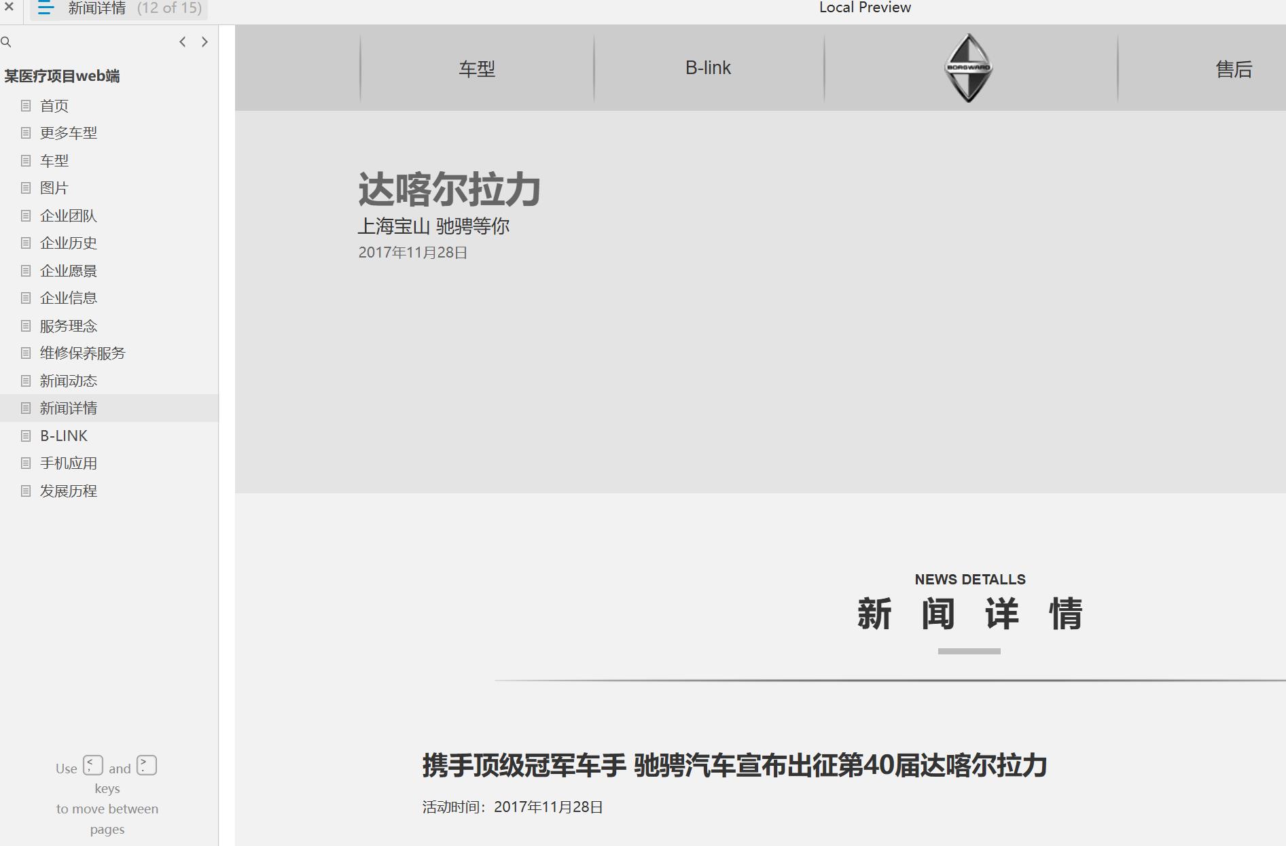
Task: Click page icon beside 手机应用
Action: 26,463
